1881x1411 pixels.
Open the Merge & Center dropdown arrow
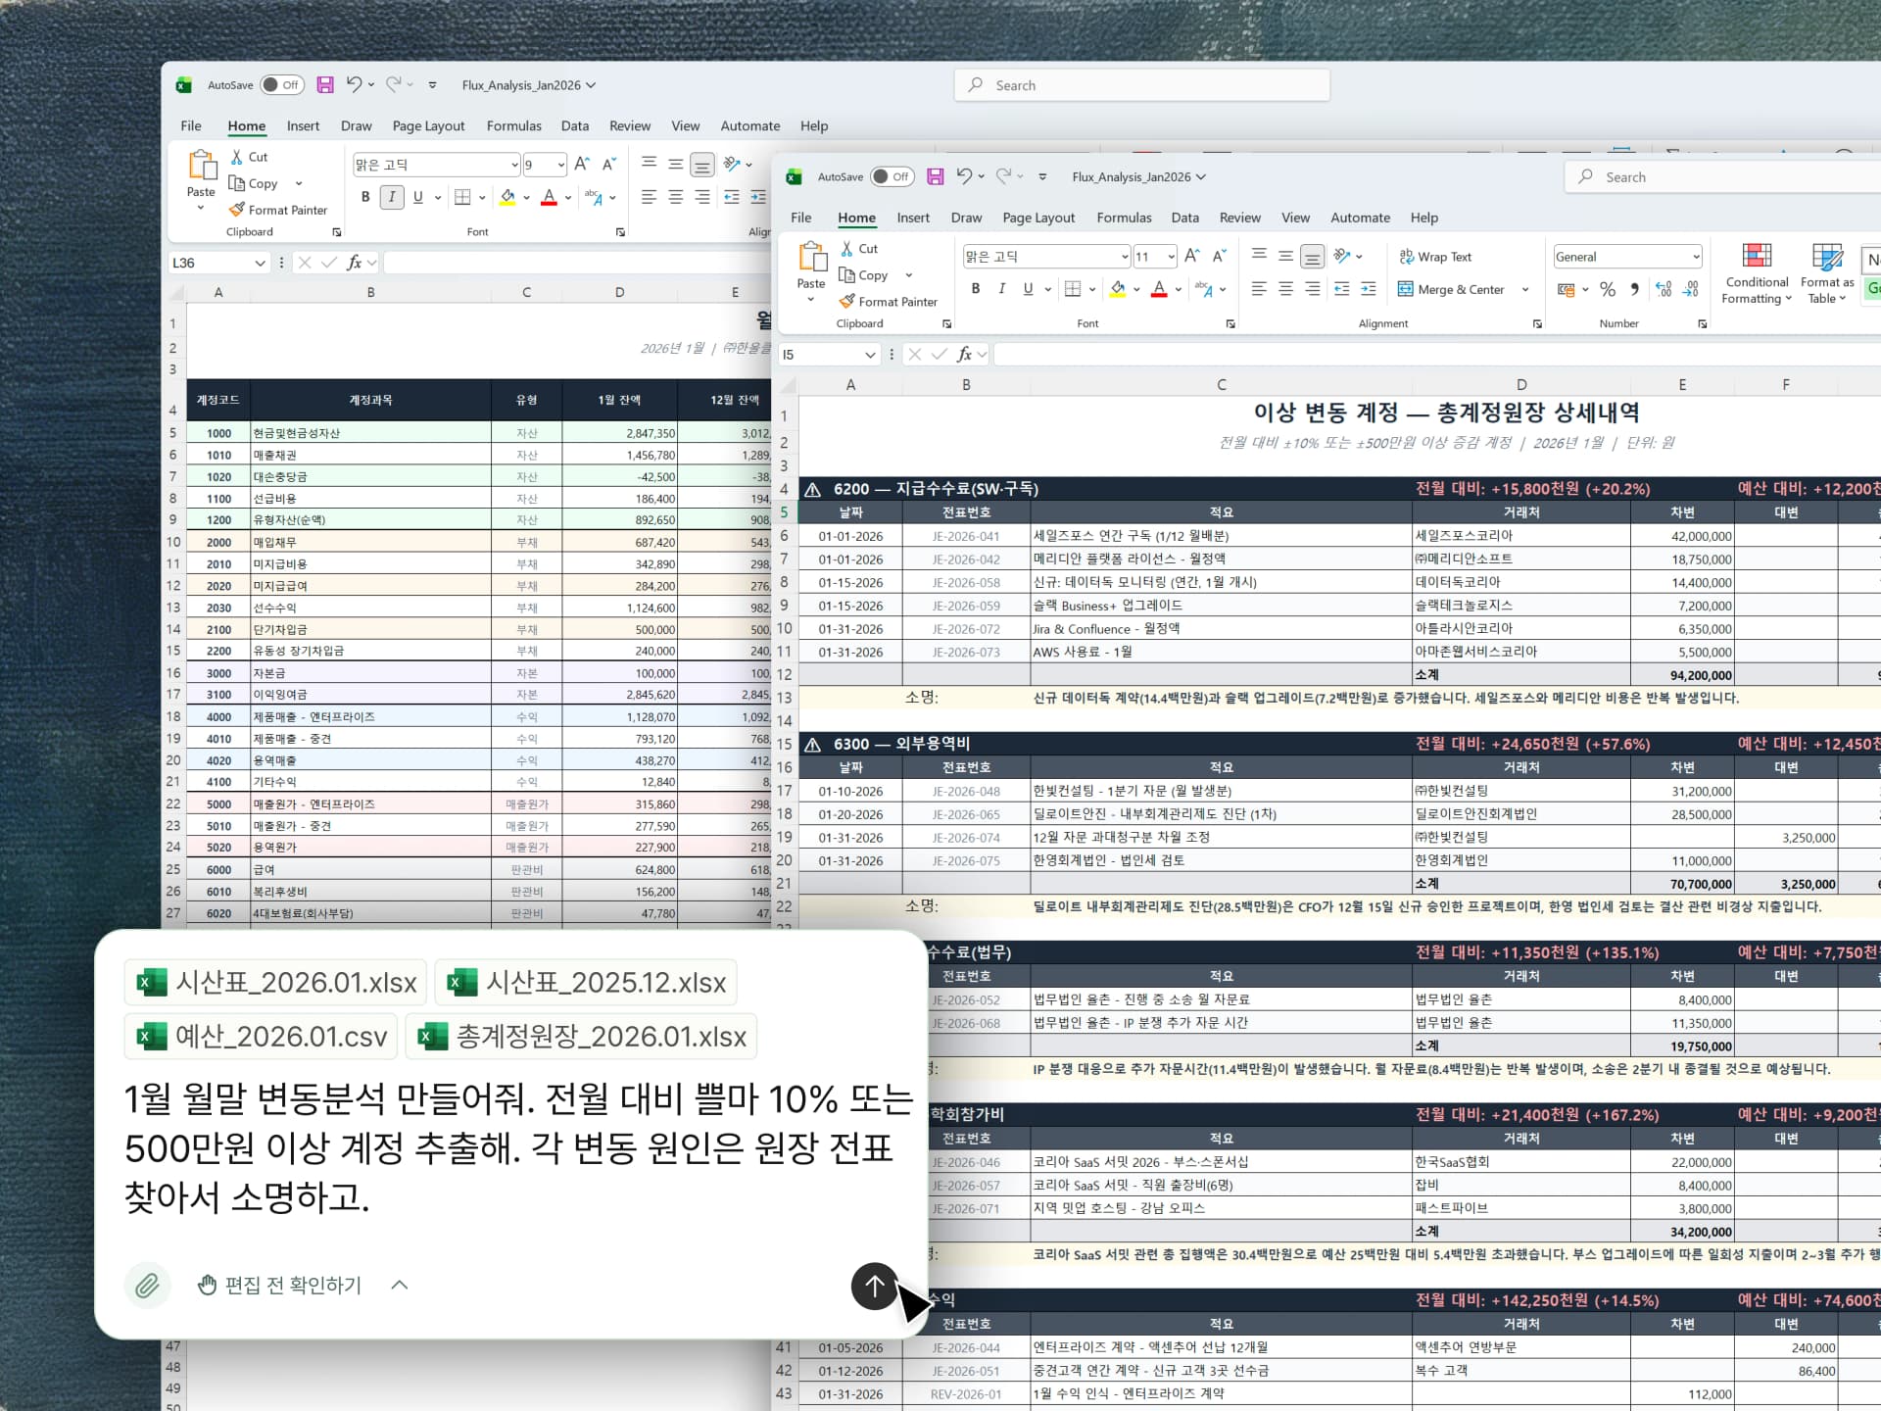click(x=1525, y=289)
